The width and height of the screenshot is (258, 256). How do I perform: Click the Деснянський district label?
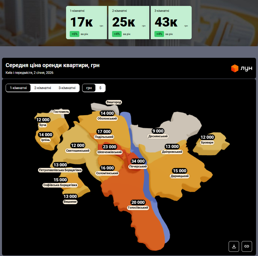(158, 136)
